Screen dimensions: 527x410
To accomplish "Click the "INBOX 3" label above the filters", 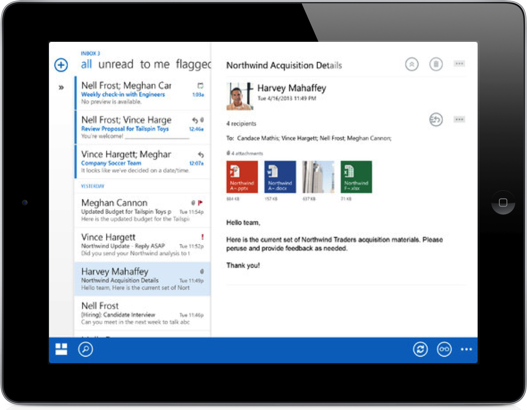I will [x=90, y=54].
